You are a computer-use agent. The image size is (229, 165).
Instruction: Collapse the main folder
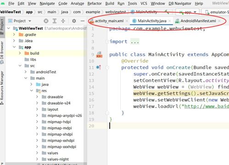point(26,78)
